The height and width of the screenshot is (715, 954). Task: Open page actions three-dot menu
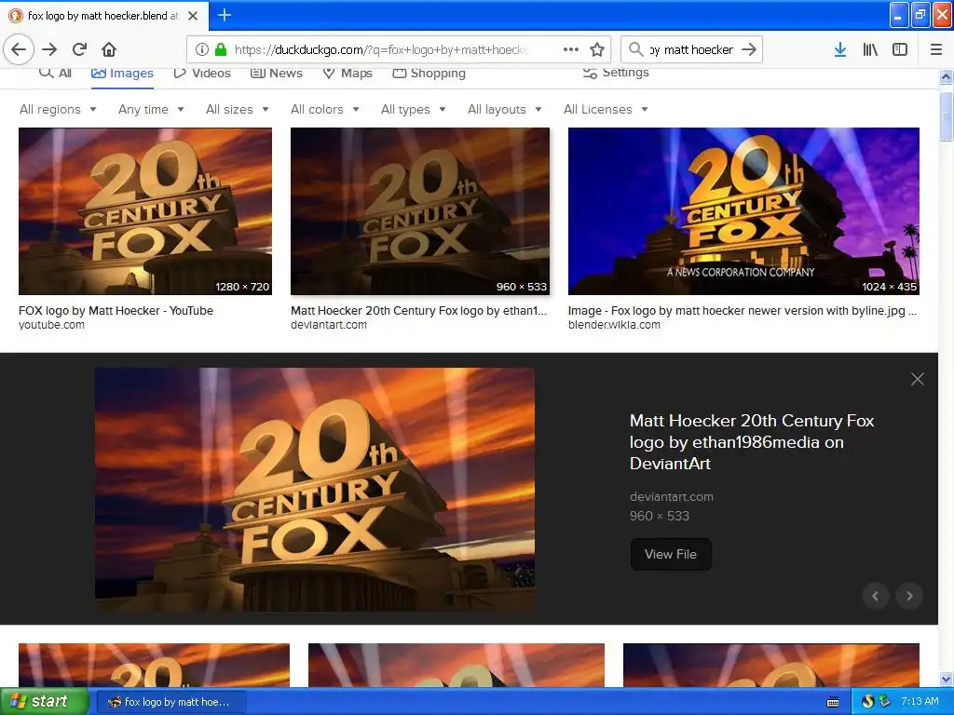(570, 49)
